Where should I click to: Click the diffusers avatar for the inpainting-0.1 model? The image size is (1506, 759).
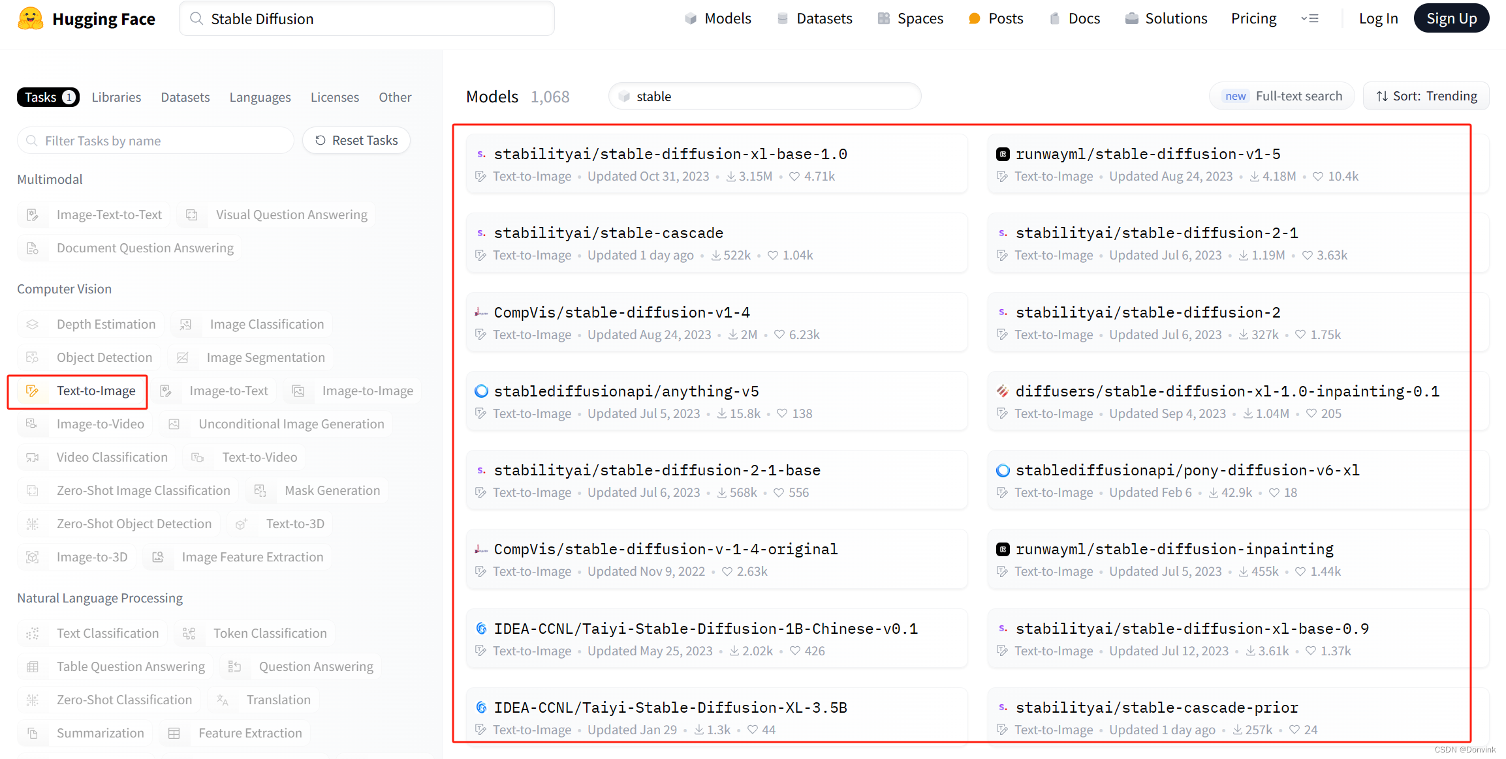(1003, 391)
